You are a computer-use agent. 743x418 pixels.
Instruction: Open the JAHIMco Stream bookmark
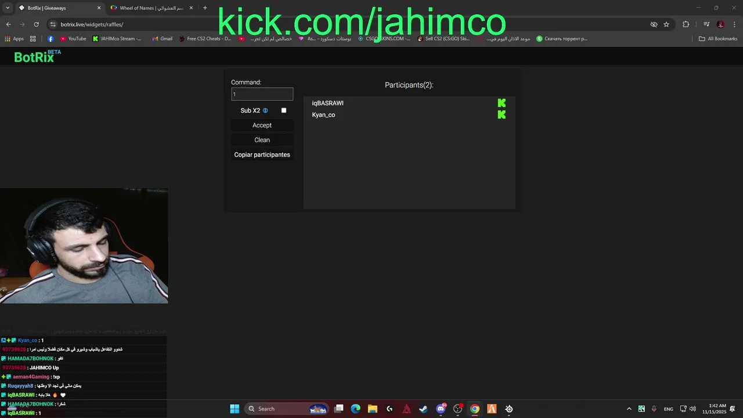pos(117,39)
